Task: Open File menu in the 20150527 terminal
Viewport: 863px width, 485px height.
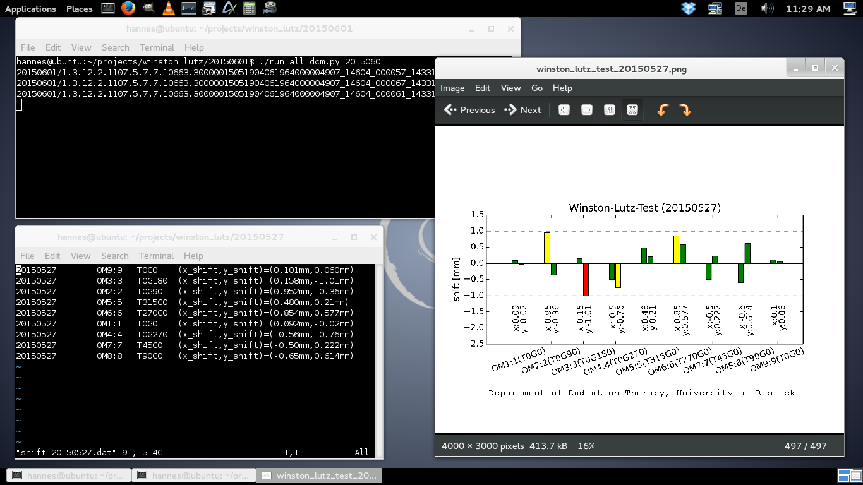Action: point(27,256)
